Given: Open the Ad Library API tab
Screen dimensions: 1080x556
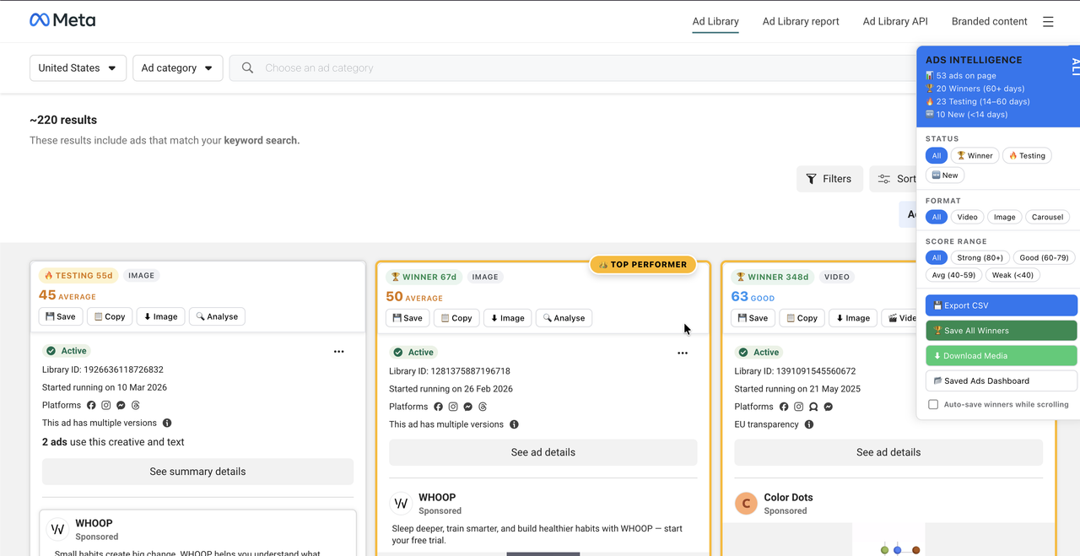Looking at the screenshot, I should tap(895, 21).
